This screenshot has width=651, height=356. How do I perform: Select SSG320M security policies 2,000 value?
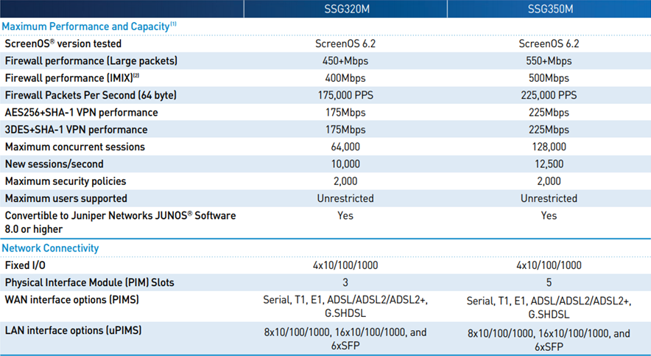[345, 181]
